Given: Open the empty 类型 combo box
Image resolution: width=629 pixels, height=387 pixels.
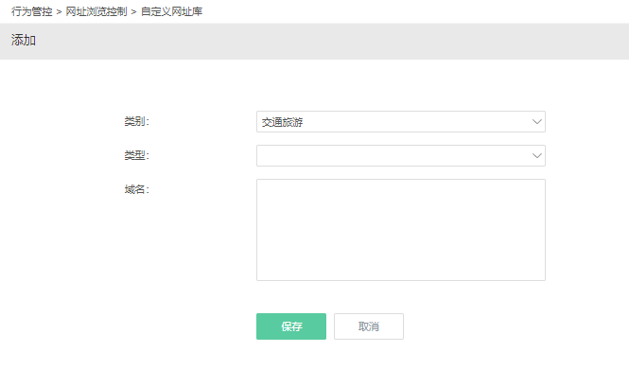Looking at the screenshot, I should point(401,156).
